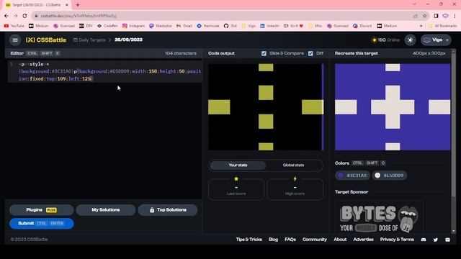
Task: Click the 104 characters counter
Action: pyautogui.click(x=181, y=53)
